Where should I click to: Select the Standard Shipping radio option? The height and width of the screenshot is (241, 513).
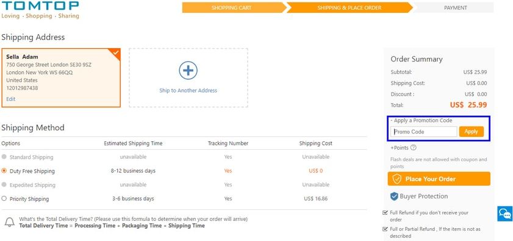4,157
